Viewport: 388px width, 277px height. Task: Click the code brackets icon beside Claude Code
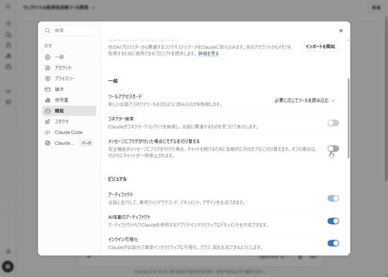tap(47, 133)
